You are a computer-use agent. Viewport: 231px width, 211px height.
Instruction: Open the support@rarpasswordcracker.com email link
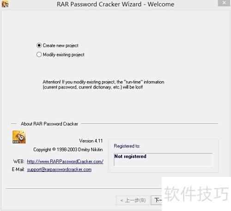[x=59, y=170]
